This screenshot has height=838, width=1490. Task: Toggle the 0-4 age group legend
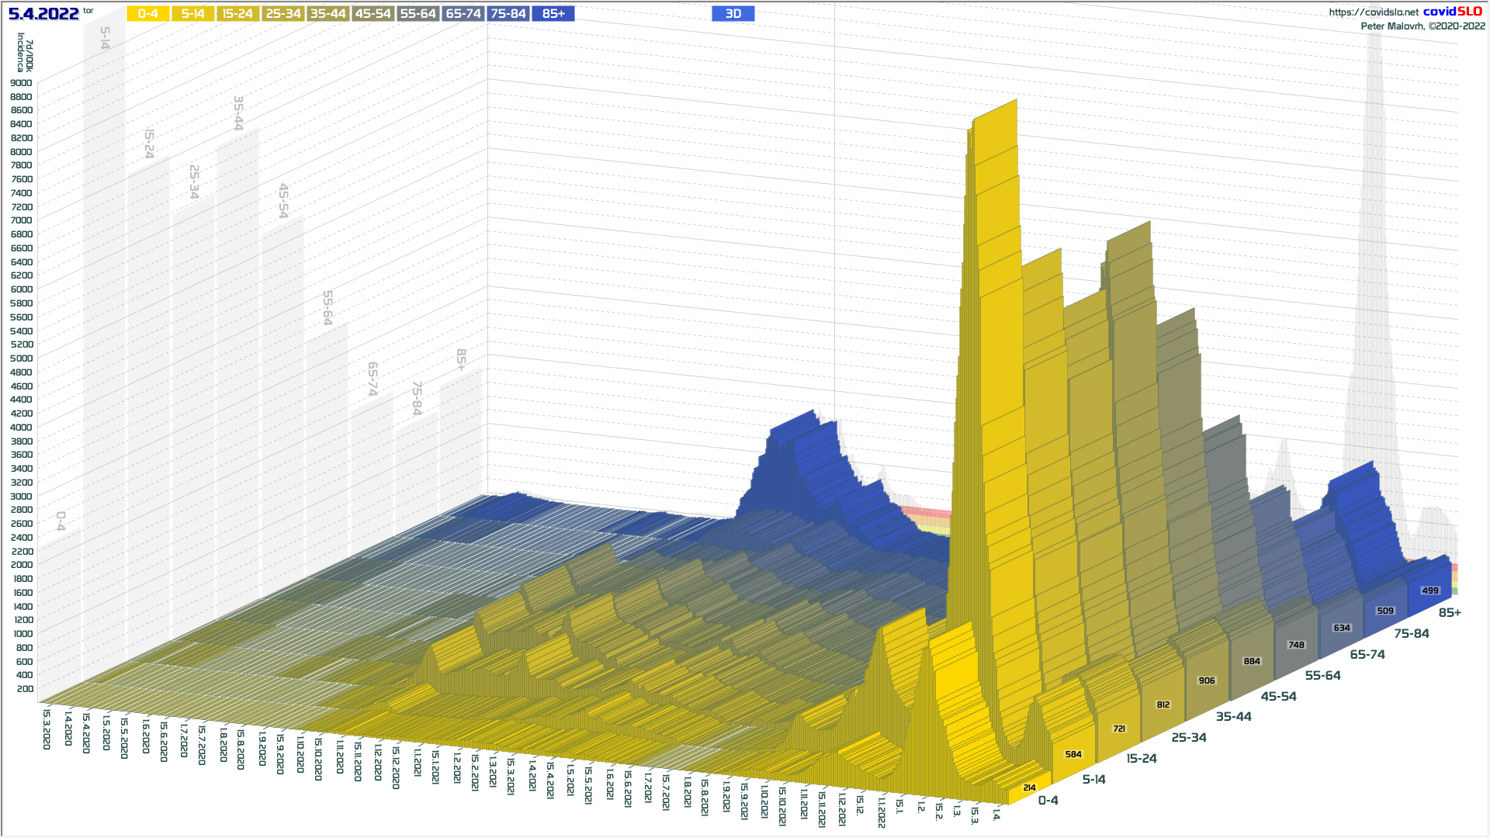tap(147, 14)
